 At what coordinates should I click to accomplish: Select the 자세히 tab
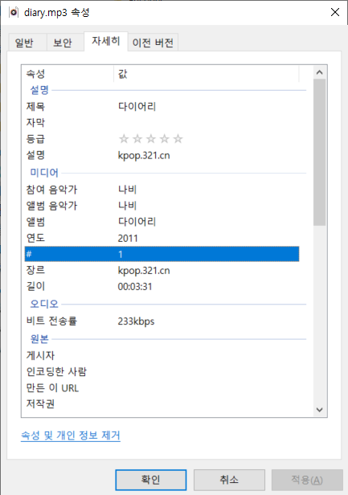[x=106, y=41]
